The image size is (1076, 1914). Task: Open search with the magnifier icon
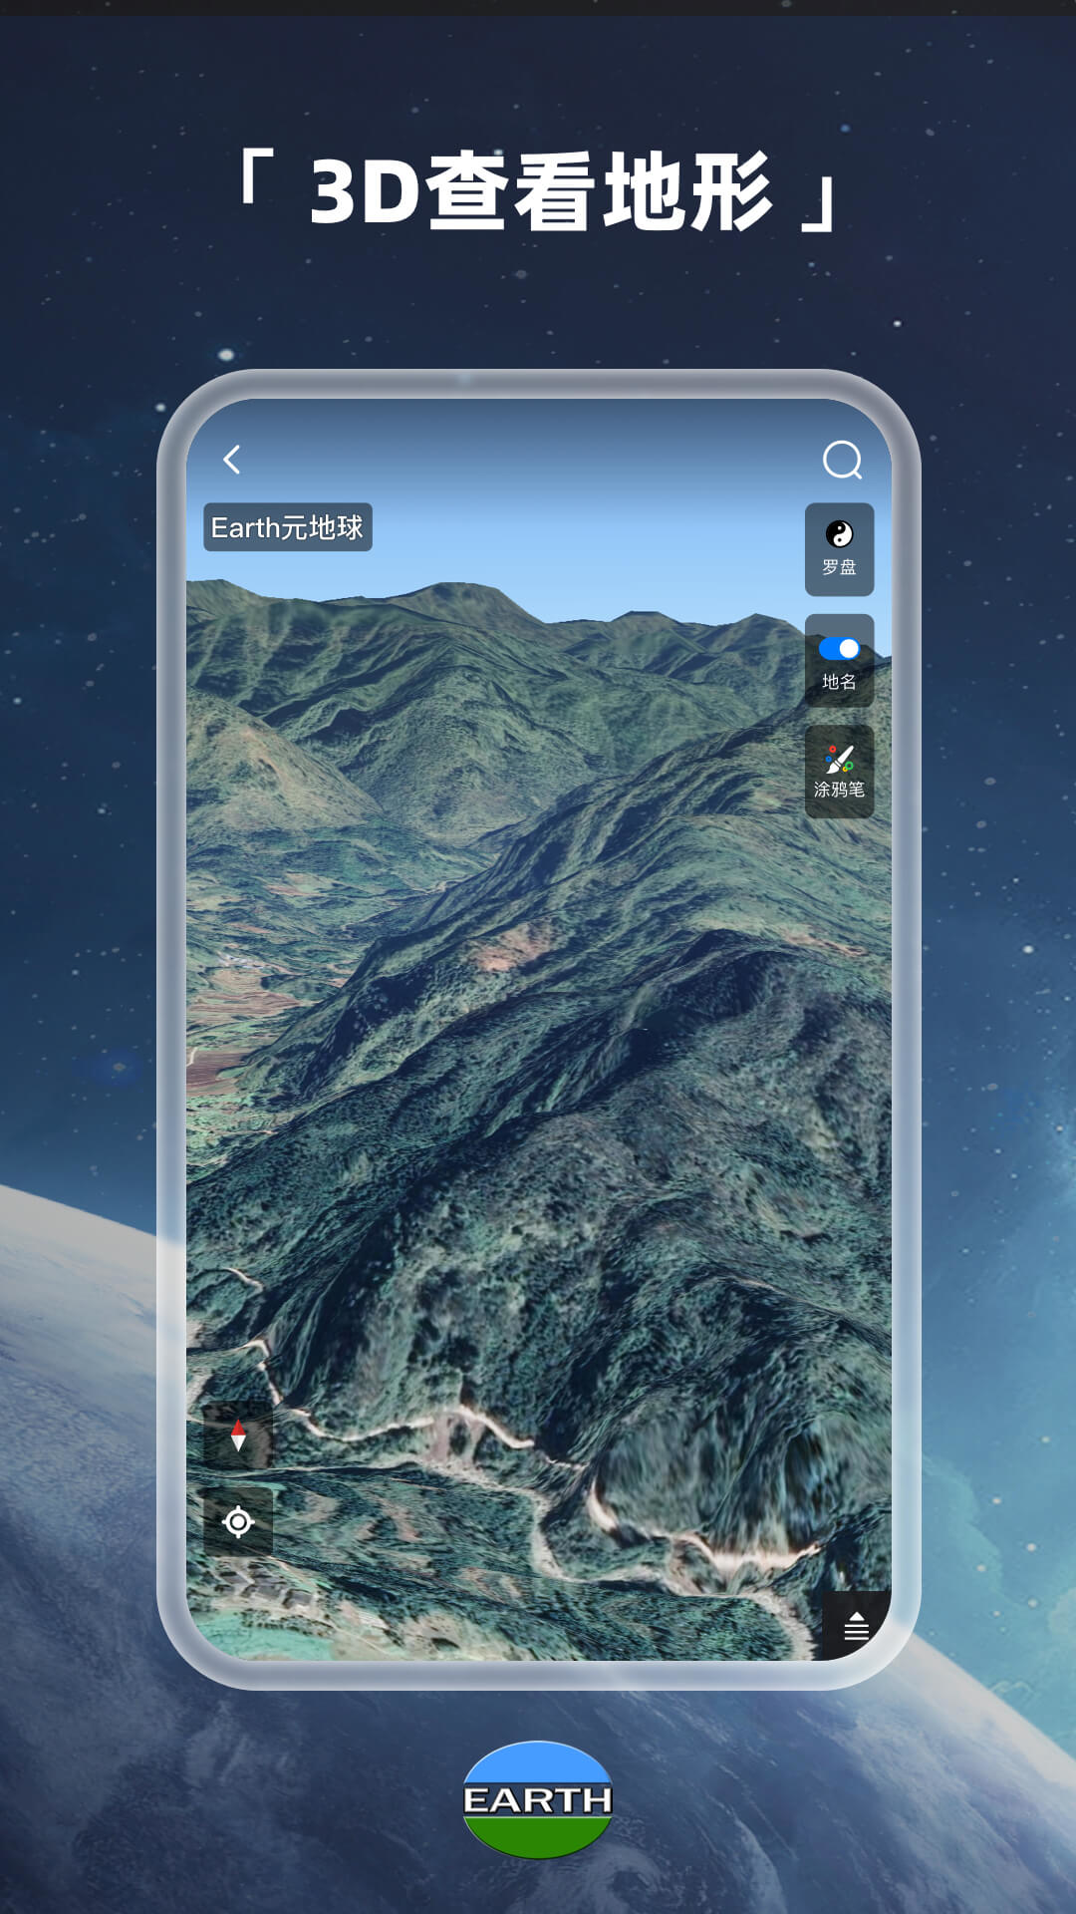[x=842, y=461]
